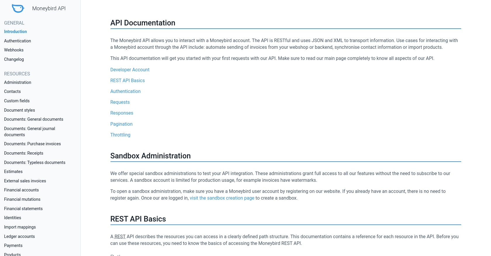Click the Moneybird bird logo icon
491x256 pixels.
[x=18, y=8]
